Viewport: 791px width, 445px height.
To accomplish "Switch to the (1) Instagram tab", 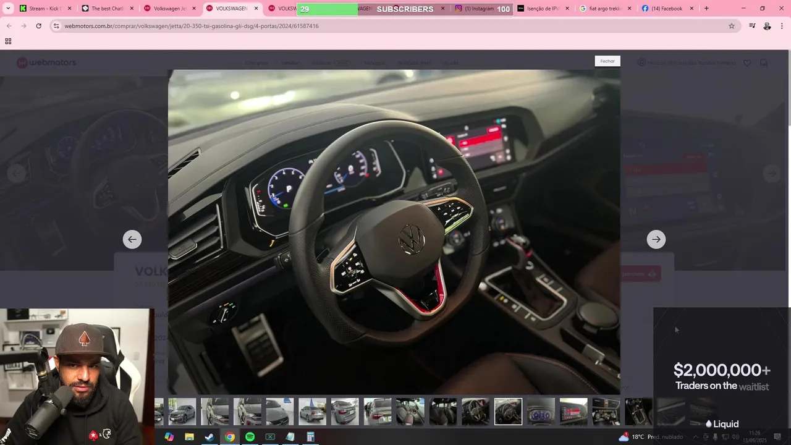I will coord(479,9).
